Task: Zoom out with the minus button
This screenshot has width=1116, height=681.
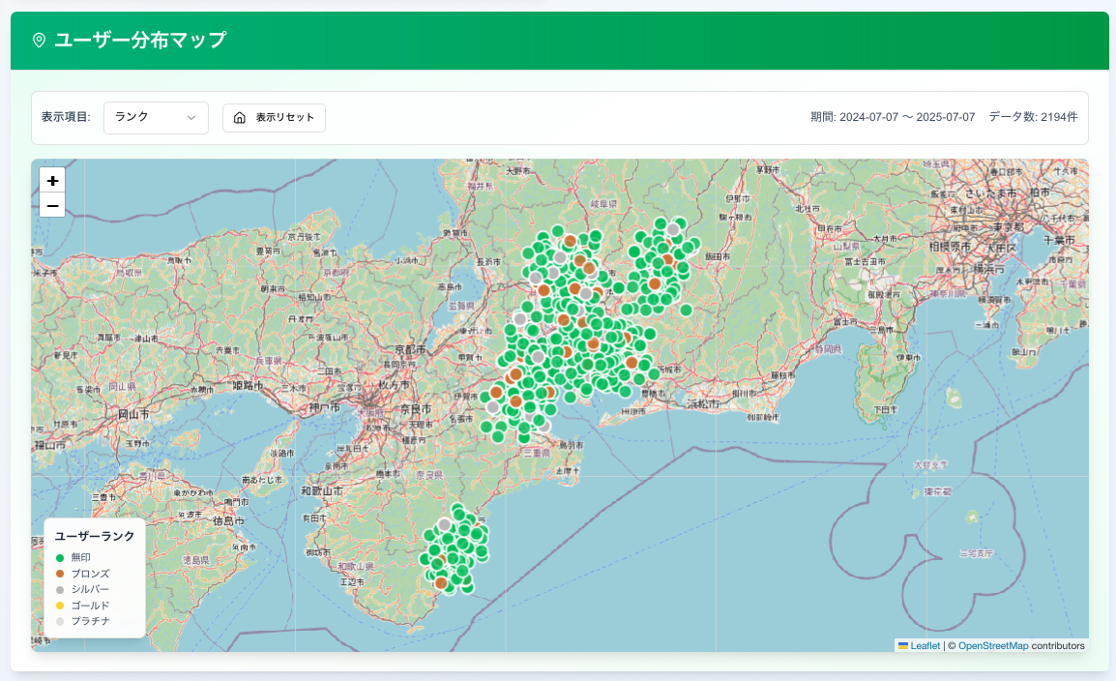Action: pyautogui.click(x=52, y=205)
